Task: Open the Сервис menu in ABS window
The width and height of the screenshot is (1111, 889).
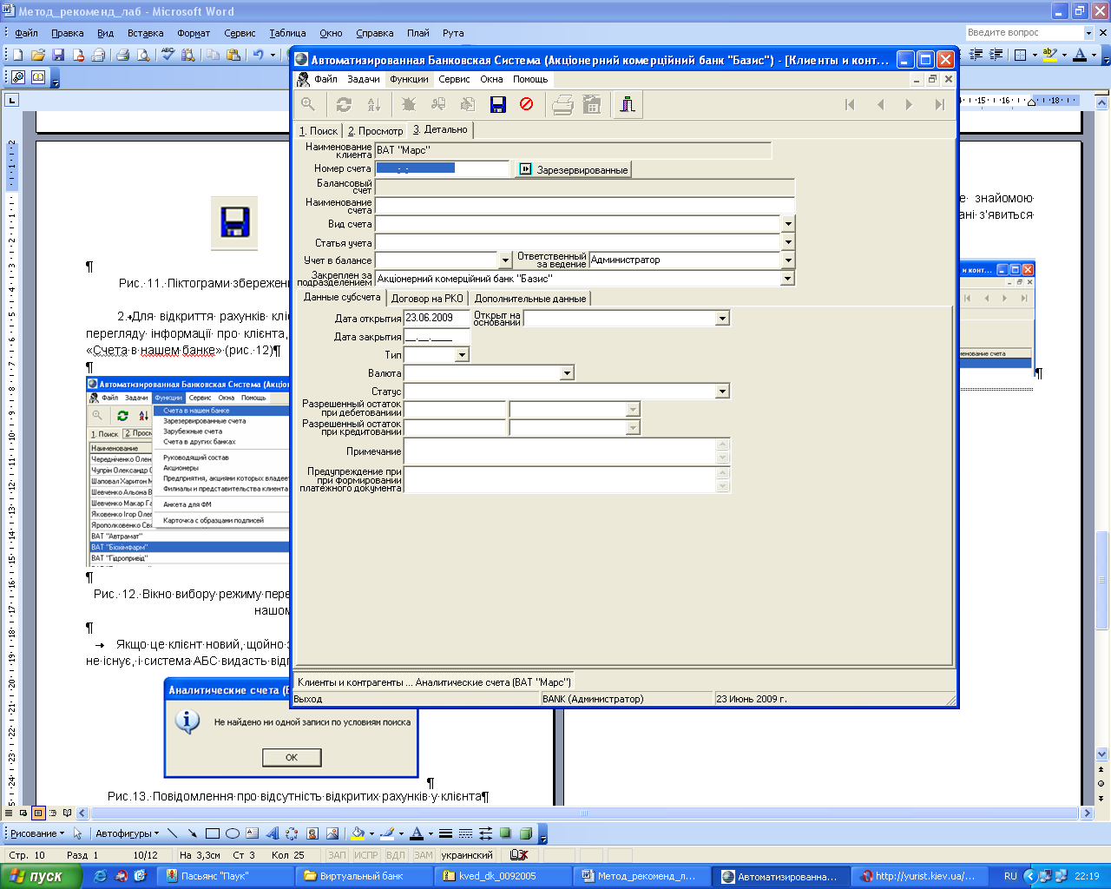Action: point(454,79)
